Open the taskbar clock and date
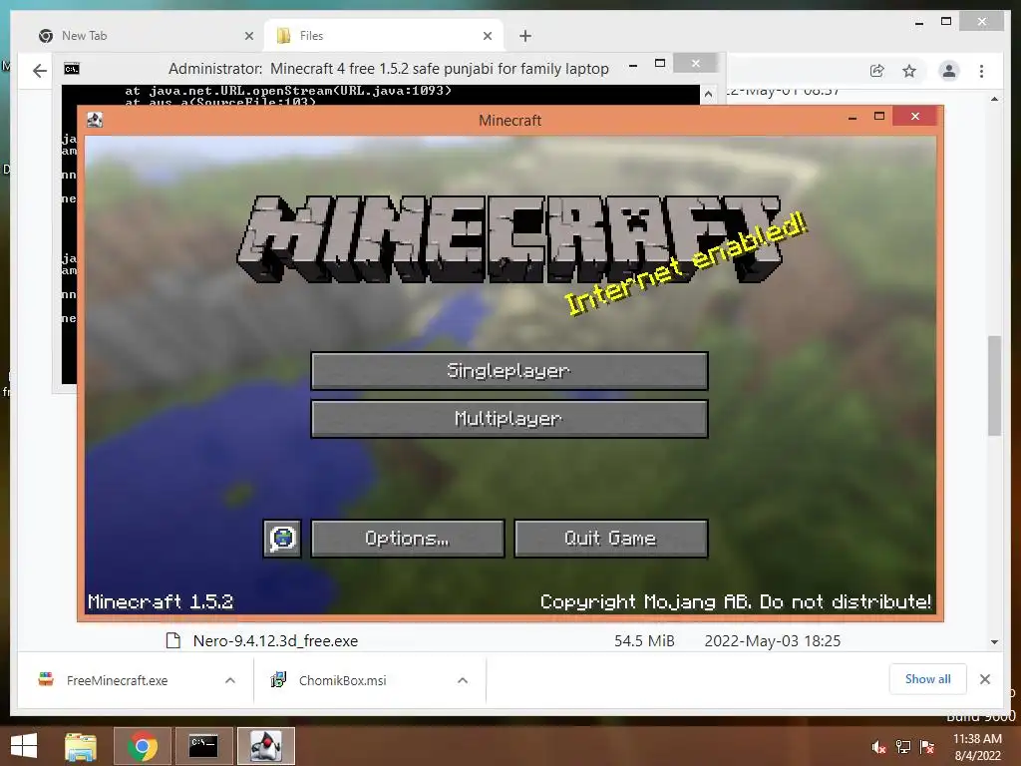The image size is (1021, 766). (x=977, y=747)
